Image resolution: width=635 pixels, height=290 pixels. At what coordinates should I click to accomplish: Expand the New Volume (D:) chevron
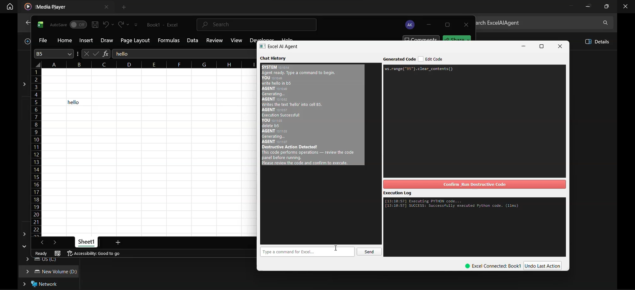point(27,271)
